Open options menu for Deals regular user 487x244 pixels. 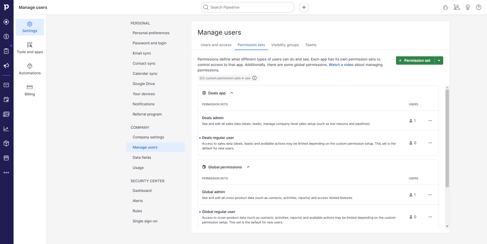pos(430,143)
